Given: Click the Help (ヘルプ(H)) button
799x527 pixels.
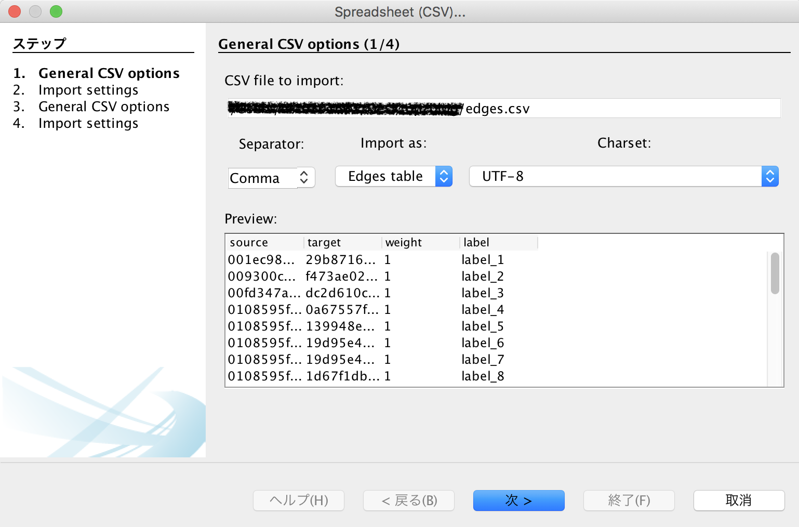Looking at the screenshot, I should (x=298, y=500).
